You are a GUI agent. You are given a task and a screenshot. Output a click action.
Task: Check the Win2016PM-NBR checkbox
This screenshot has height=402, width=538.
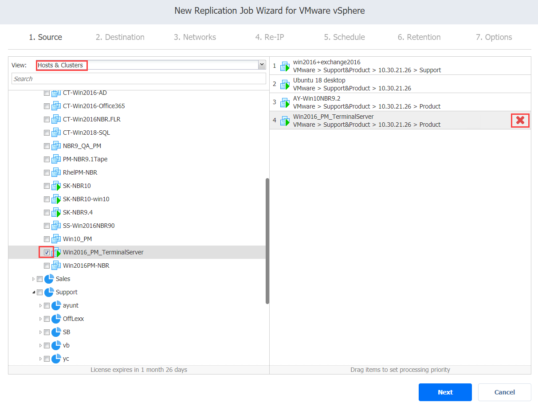(47, 266)
